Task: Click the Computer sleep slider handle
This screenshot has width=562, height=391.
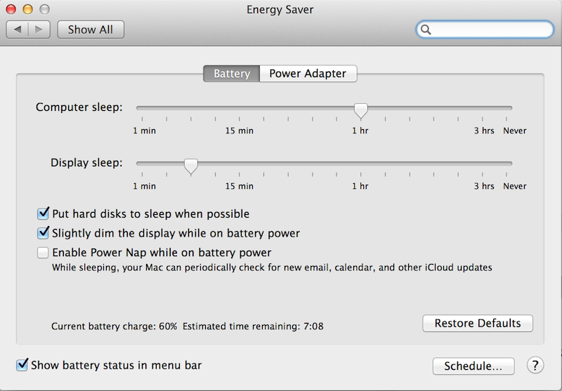Action: (x=360, y=110)
